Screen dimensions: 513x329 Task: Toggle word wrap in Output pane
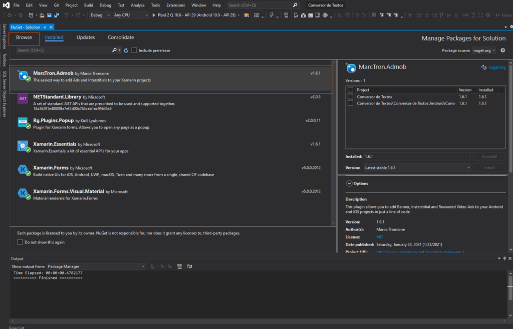coord(189,266)
